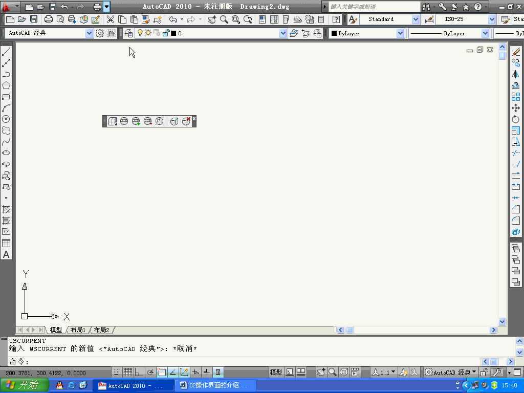The height and width of the screenshot is (393, 524).
Task: Open the AutoCAD 经典 workspace dropdown
Action: coord(89,33)
